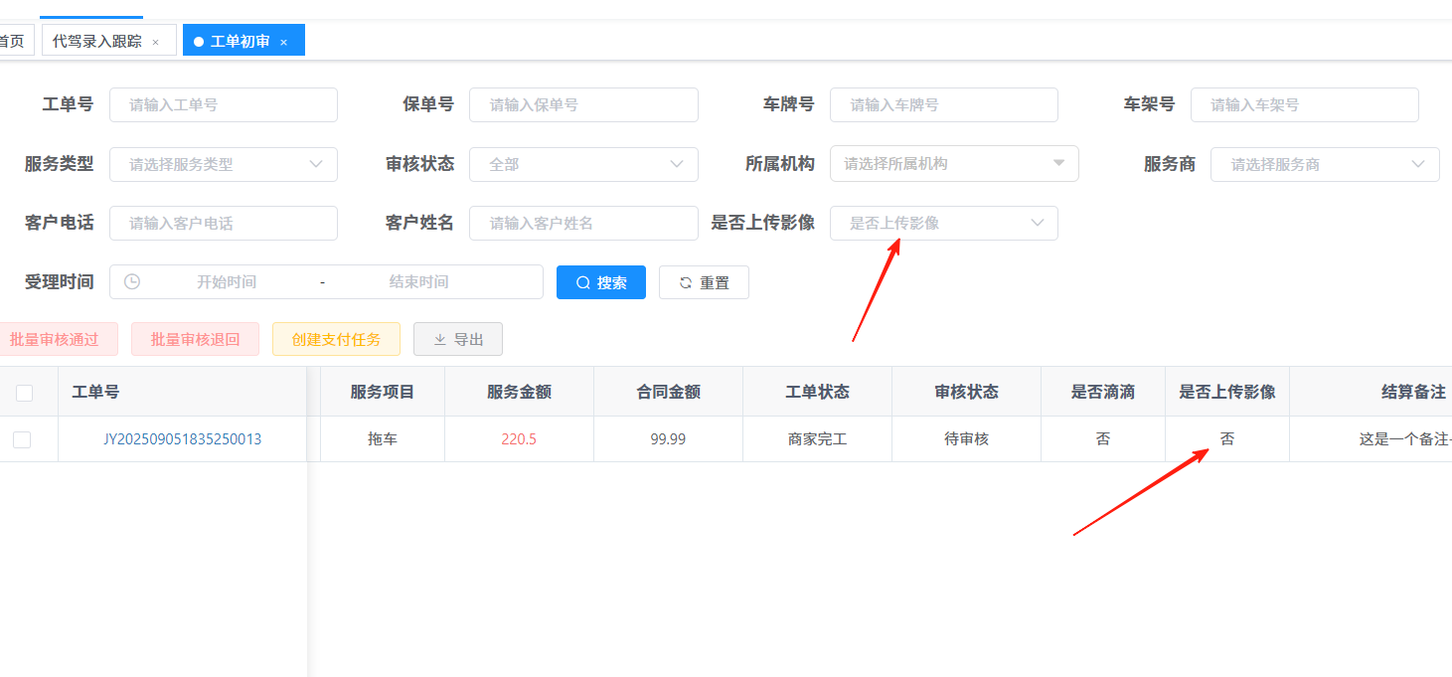
Task: Click the 搜索 search button
Action: click(x=600, y=282)
